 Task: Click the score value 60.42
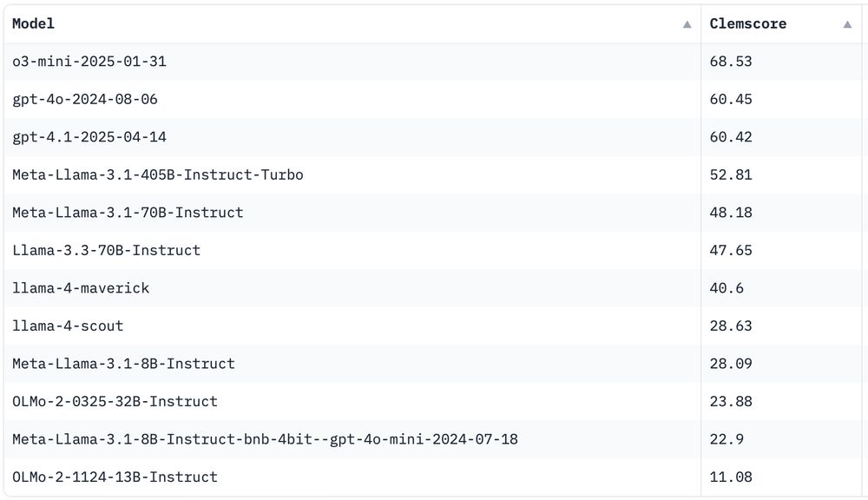(x=731, y=137)
